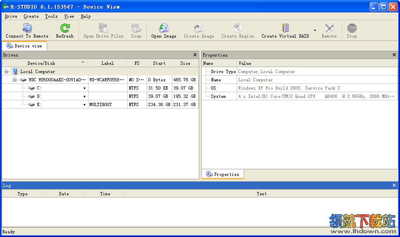This screenshot has width=400, height=237.
Task: Click R-Studio application icon in title bar
Action: click(6, 6)
